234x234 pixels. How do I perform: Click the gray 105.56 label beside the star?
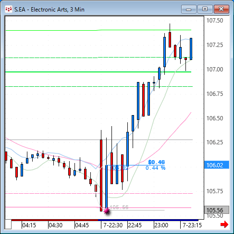(x=119, y=207)
